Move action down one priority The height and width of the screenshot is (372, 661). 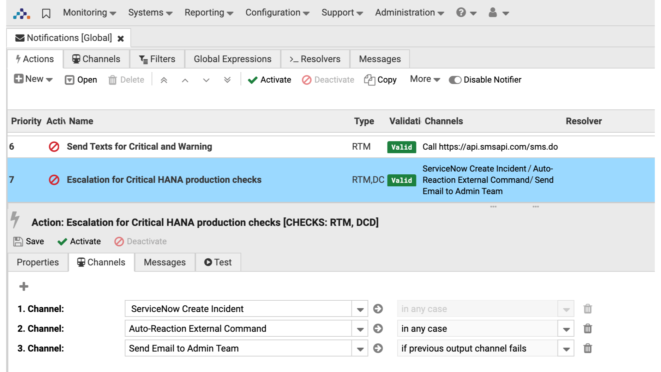206,80
